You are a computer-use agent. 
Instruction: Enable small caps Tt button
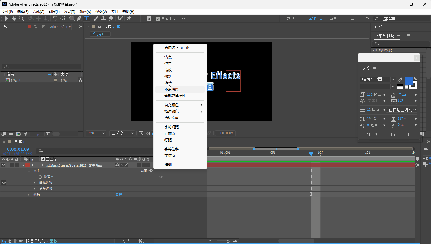click(393, 135)
